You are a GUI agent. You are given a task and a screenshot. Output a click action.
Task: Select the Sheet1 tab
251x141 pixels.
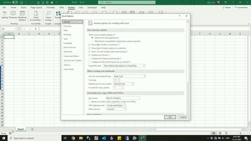coord(21,129)
